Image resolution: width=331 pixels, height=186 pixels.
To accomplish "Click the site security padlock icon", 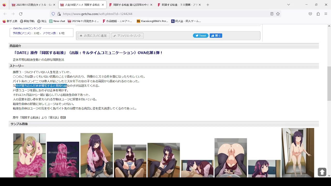I will click(59, 14).
